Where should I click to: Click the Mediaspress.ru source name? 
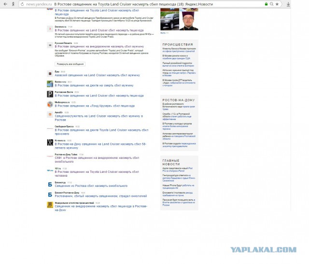(62, 102)
